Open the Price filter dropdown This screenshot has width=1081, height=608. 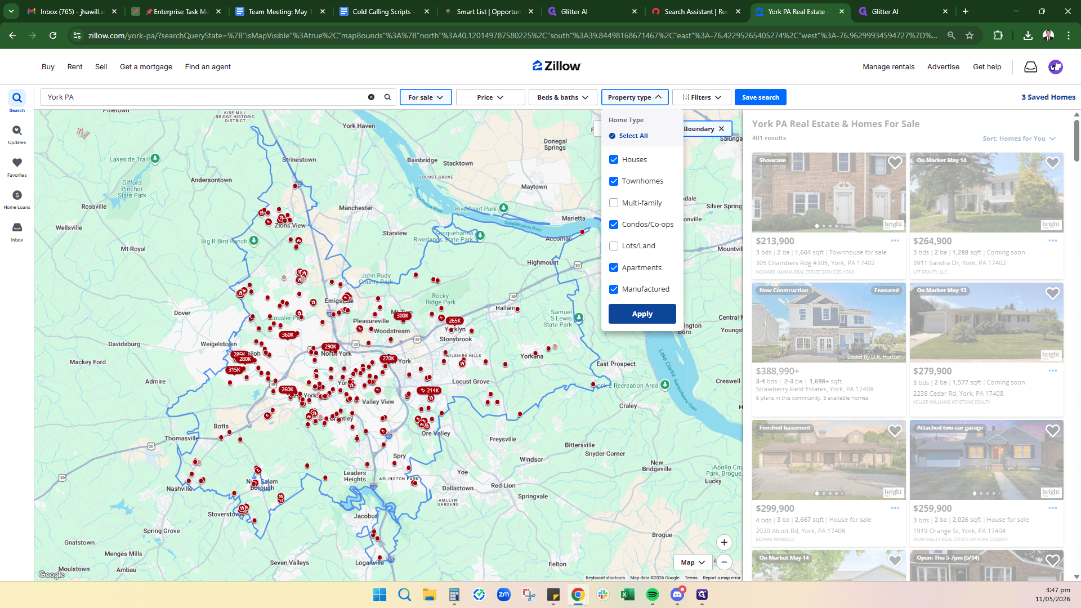pos(490,97)
